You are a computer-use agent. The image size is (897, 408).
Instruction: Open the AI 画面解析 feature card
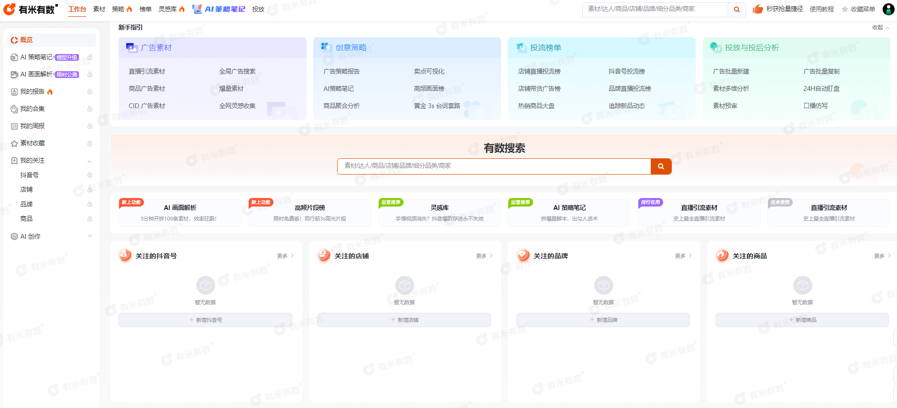click(x=180, y=212)
